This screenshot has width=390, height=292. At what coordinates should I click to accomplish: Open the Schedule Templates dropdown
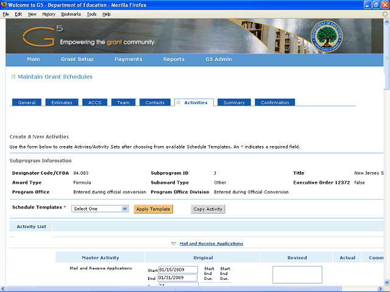click(x=100, y=209)
